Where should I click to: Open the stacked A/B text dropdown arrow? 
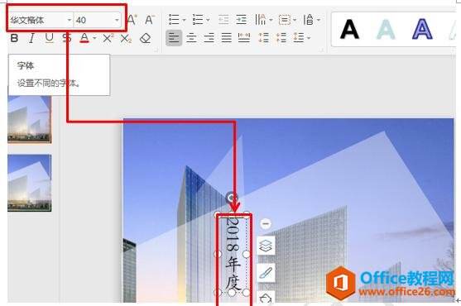point(319,20)
